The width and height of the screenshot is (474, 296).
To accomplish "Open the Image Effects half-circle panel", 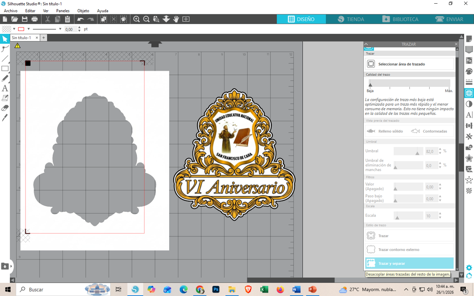I will point(469,104).
